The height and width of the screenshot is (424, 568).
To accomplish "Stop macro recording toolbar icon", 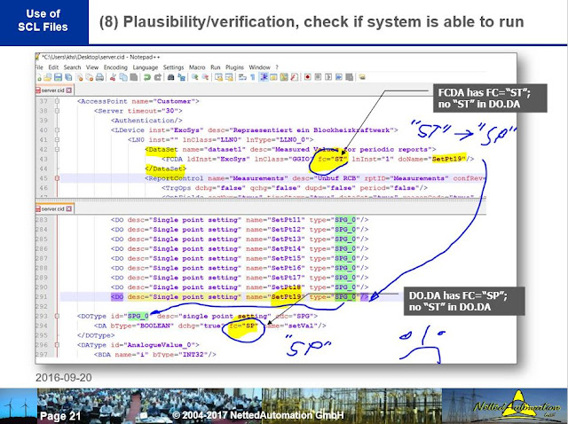I will click(x=318, y=77).
